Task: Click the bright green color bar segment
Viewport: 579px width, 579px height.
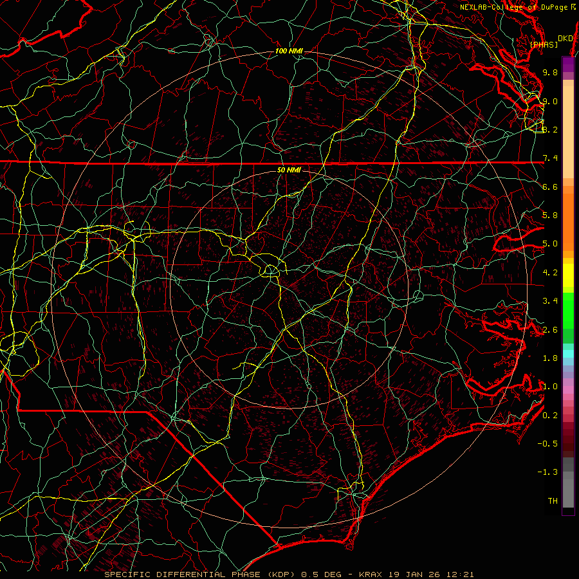Action: (x=568, y=310)
